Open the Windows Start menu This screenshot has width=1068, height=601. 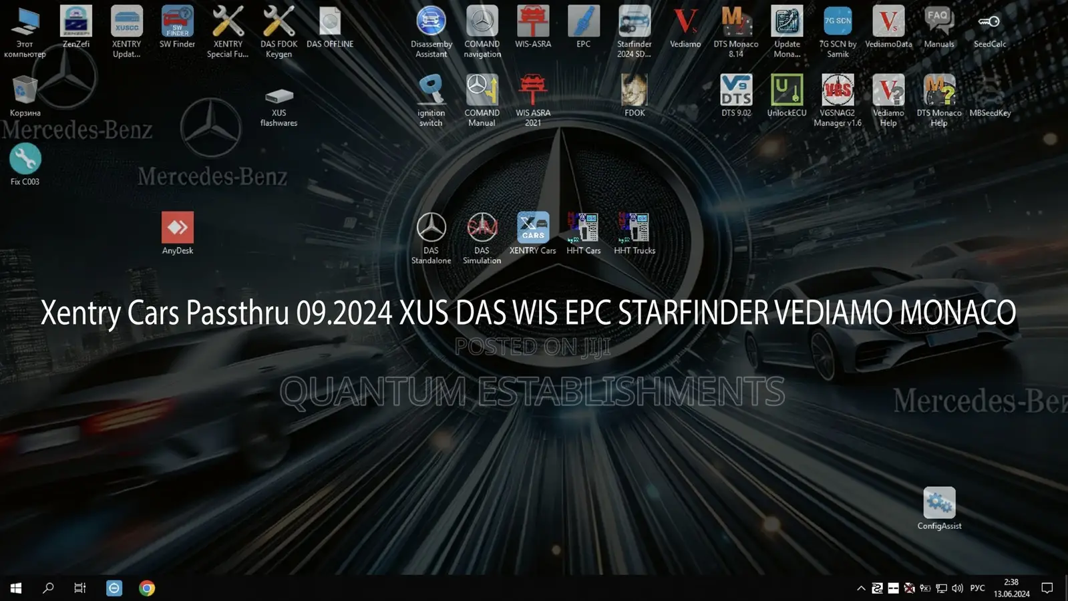[x=16, y=588]
